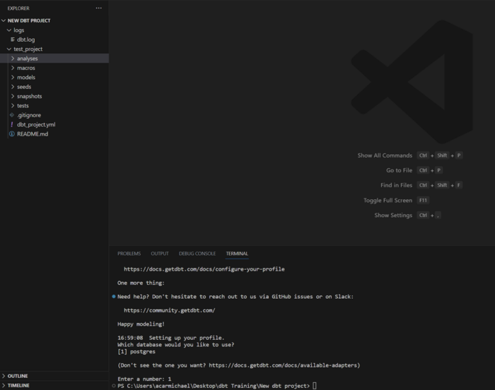This screenshot has height=390, width=495.
Task: Expand the Timeline section
Action: [x=4, y=385]
